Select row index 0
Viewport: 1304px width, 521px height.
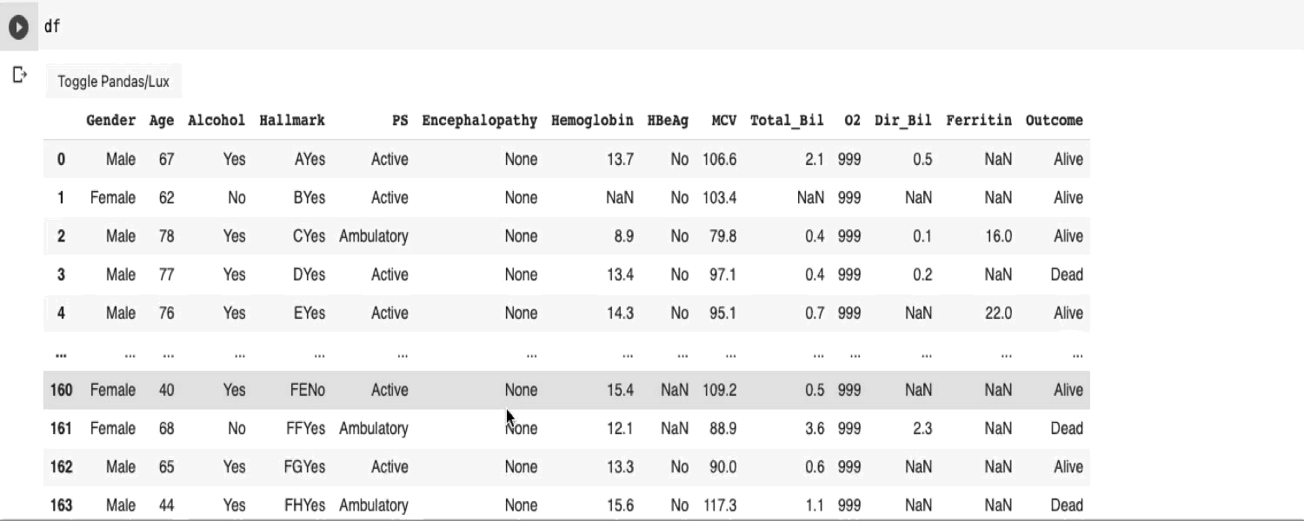pos(61,160)
